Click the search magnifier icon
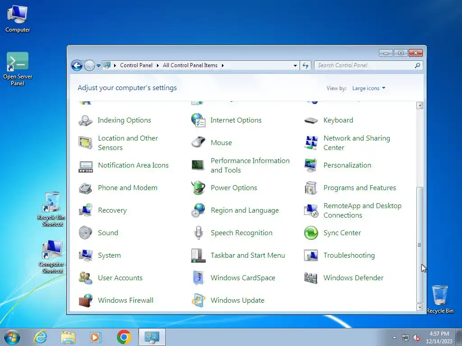Image resolution: width=462 pixels, height=346 pixels. [417, 65]
